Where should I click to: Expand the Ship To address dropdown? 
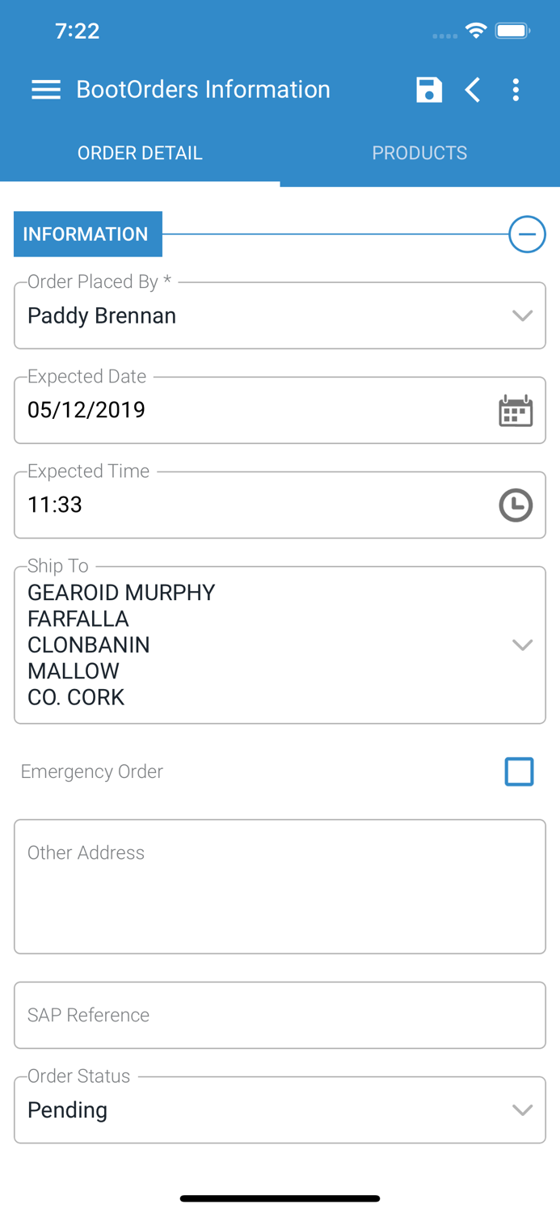523,645
